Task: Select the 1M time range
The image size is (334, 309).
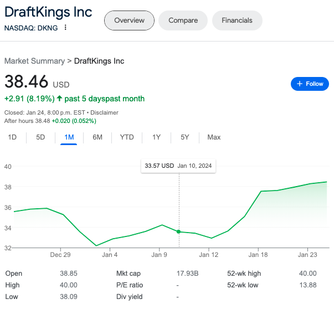Action: coord(69,137)
